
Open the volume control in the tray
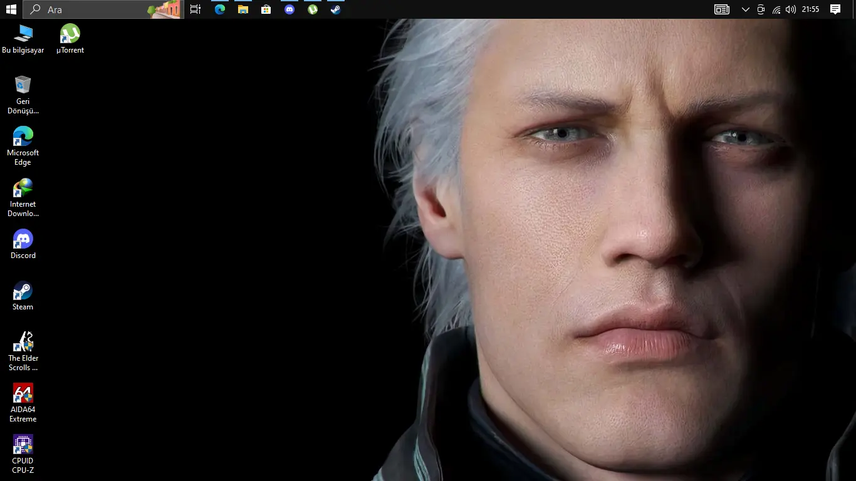tap(791, 9)
